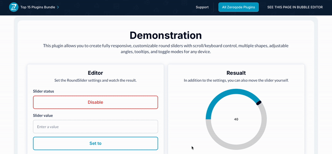Open the Top 15 Plugins Bundle link

[38, 7]
